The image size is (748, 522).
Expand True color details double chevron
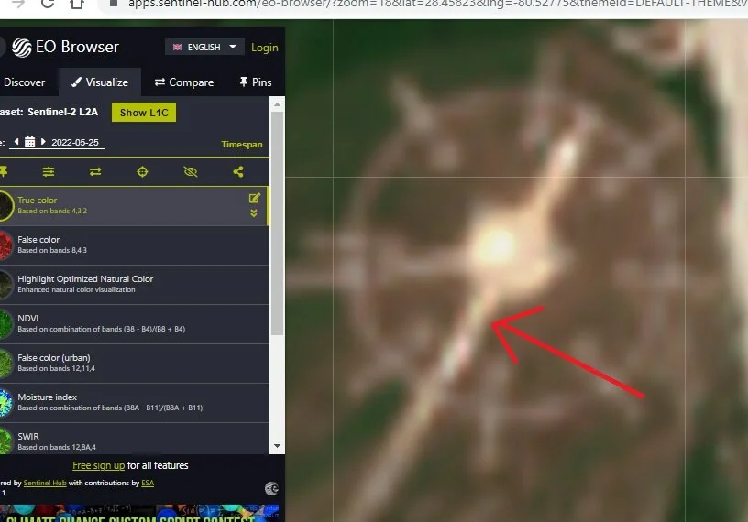pyautogui.click(x=254, y=213)
